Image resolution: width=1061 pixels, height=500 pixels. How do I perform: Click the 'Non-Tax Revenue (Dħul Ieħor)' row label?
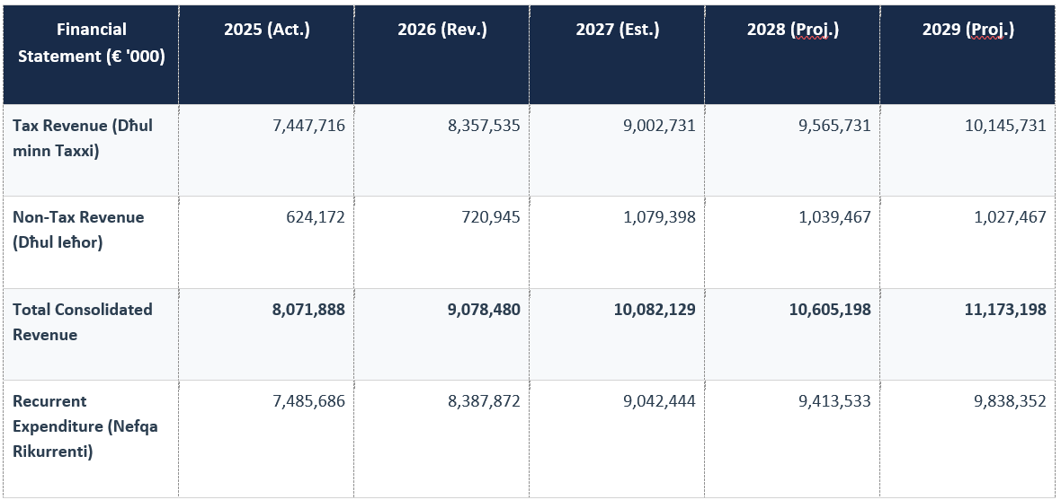(x=78, y=230)
